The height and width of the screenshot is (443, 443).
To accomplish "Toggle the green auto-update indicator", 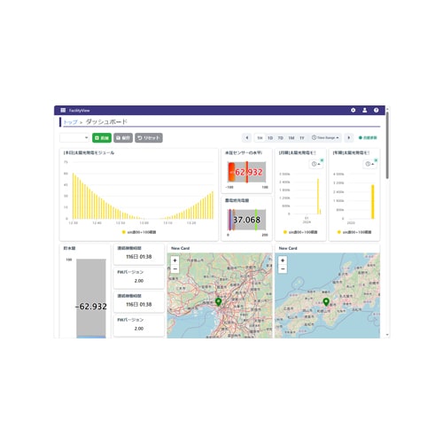I will point(368,137).
